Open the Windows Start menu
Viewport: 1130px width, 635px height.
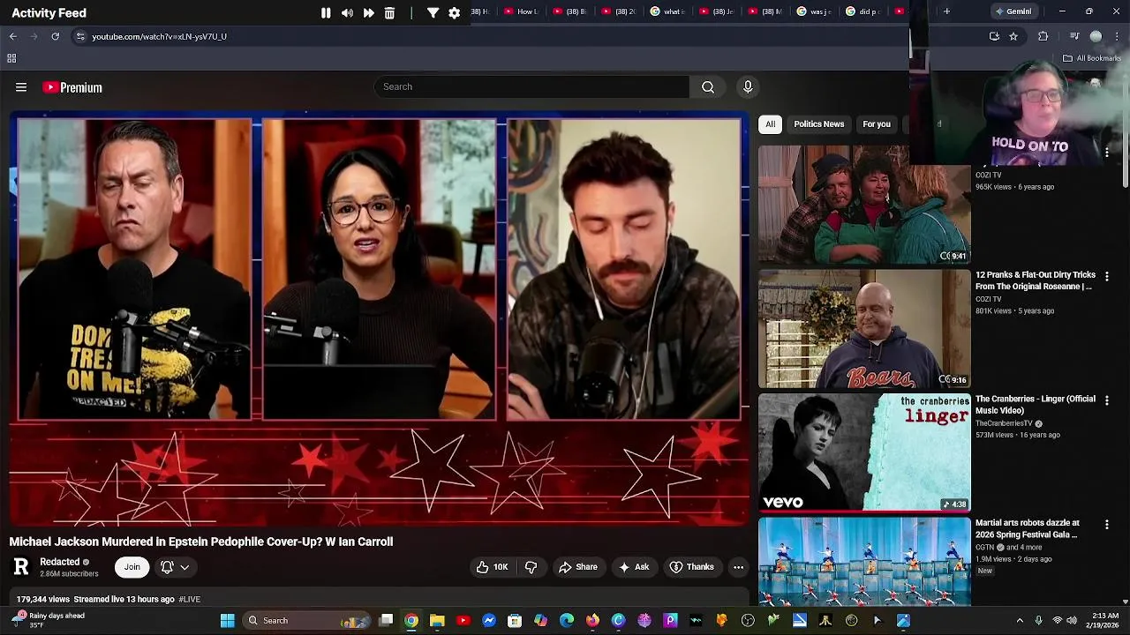click(227, 621)
